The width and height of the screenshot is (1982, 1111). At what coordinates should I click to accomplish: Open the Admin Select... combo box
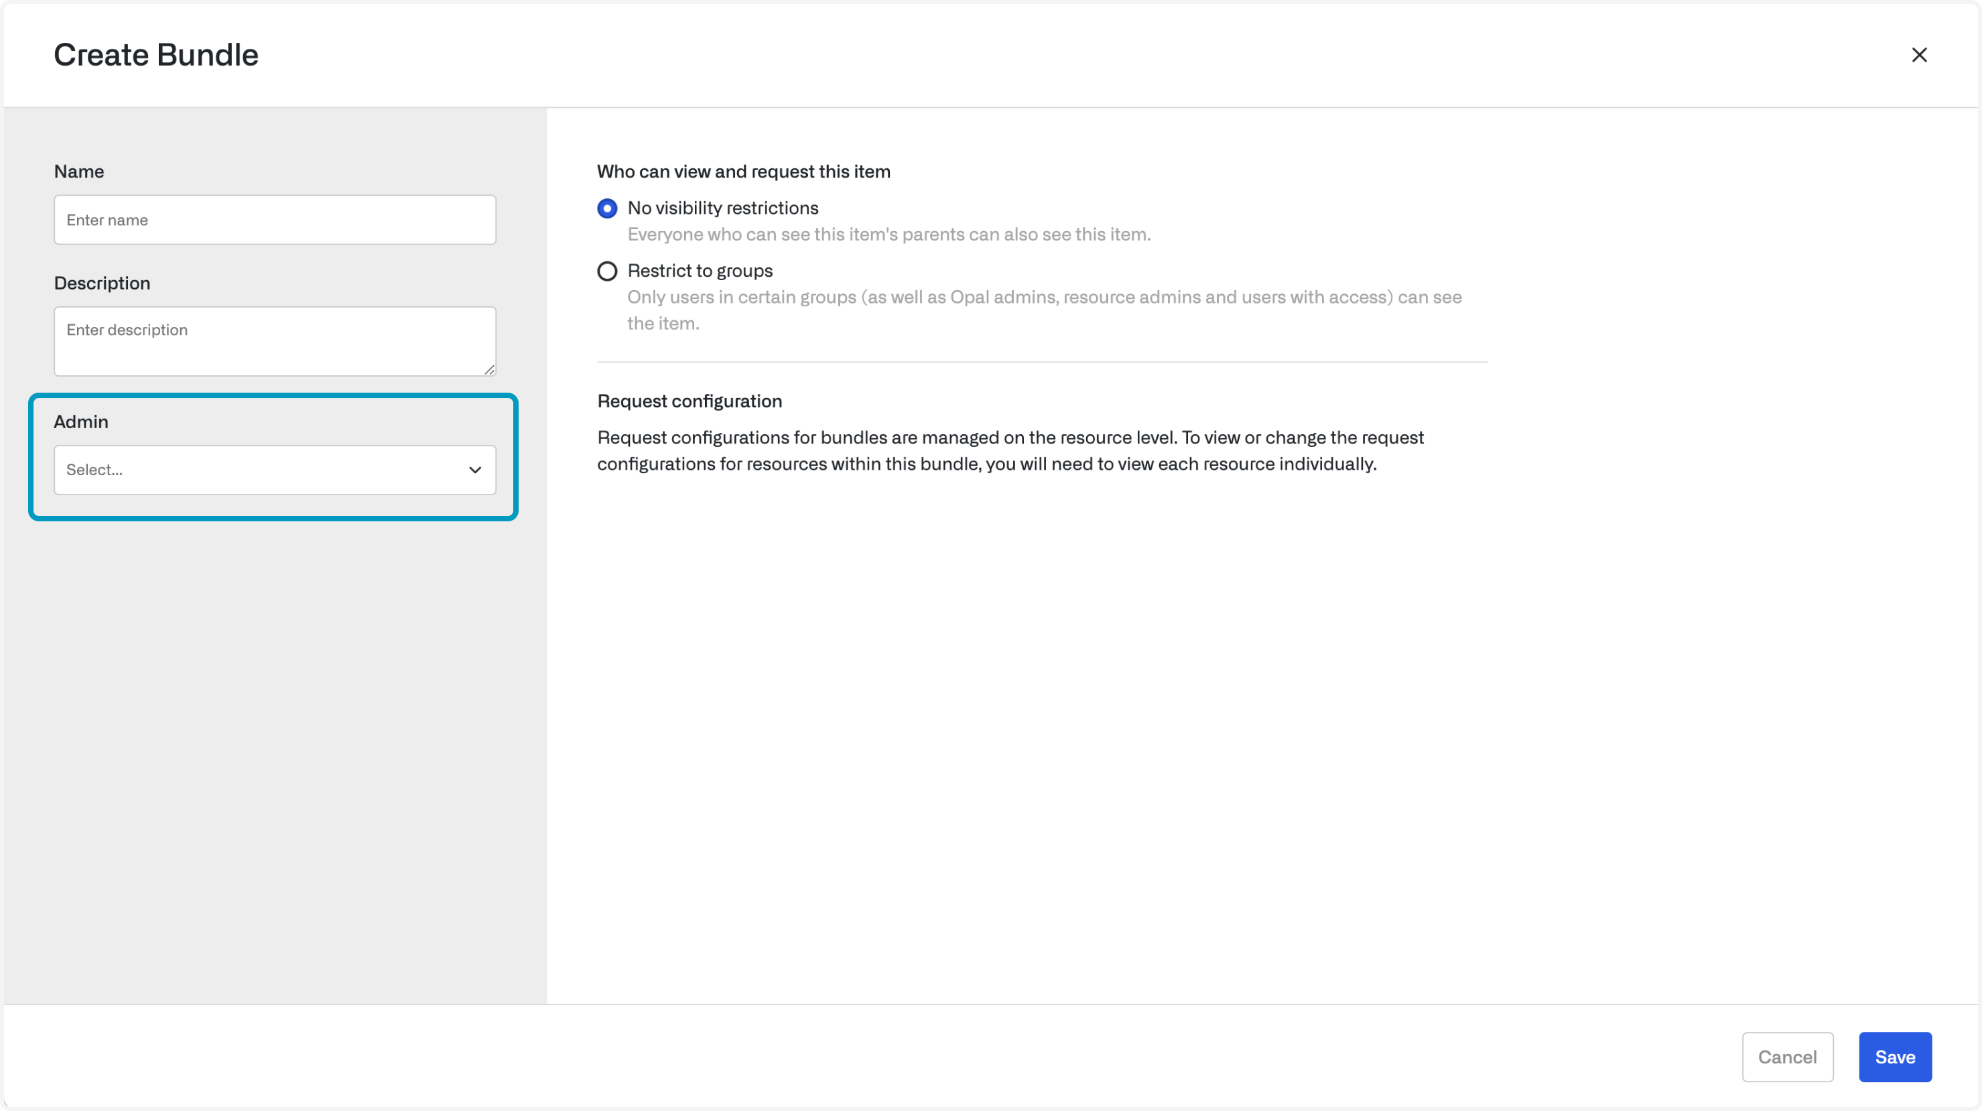pos(261,470)
